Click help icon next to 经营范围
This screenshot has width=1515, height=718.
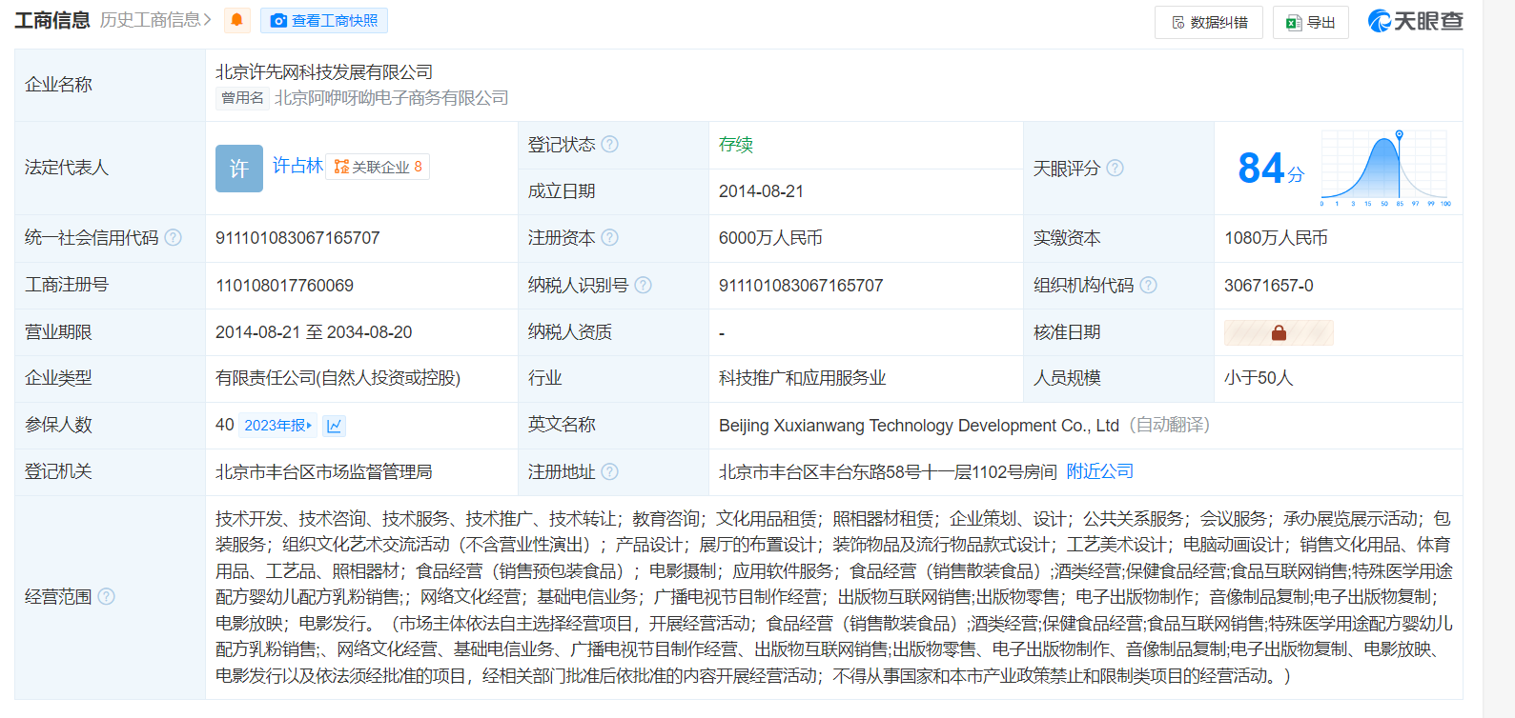click(x=106, y=596)
